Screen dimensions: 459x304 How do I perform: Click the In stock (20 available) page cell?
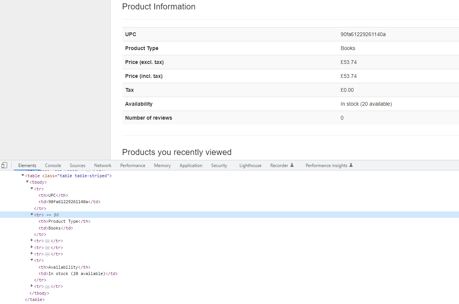(366, 104)
